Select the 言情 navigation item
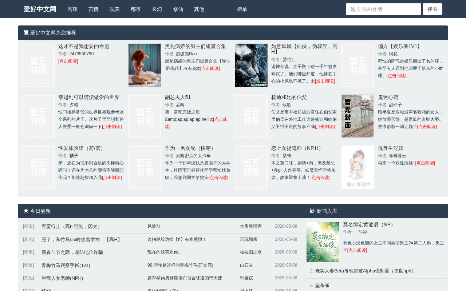The width and height of the screenshot is (466, 291). click(94, 9)
